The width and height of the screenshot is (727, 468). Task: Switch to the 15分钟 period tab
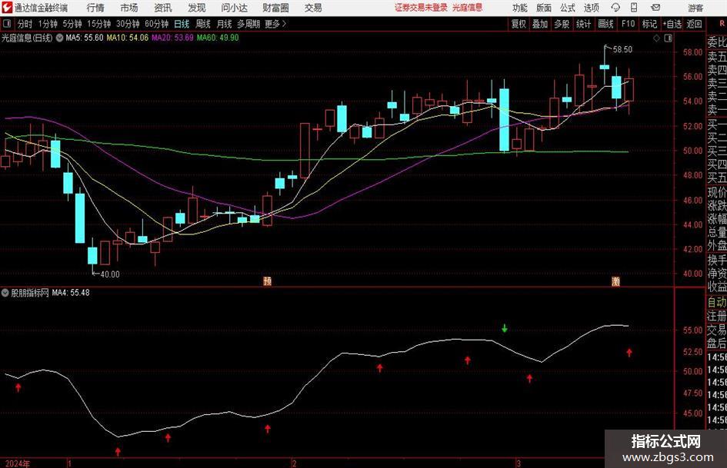99,24
